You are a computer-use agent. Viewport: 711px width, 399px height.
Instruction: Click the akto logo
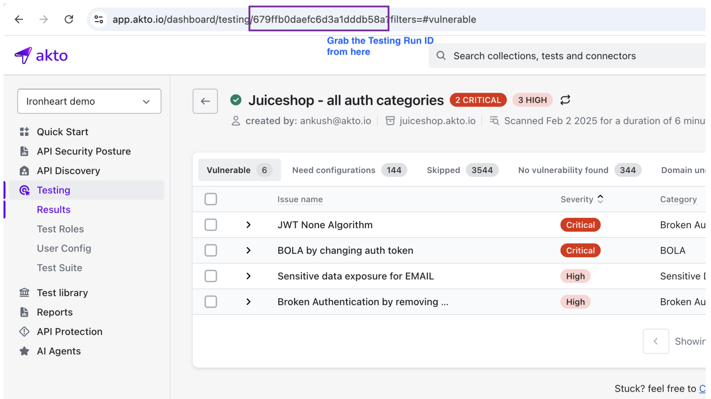pos(41,55)
